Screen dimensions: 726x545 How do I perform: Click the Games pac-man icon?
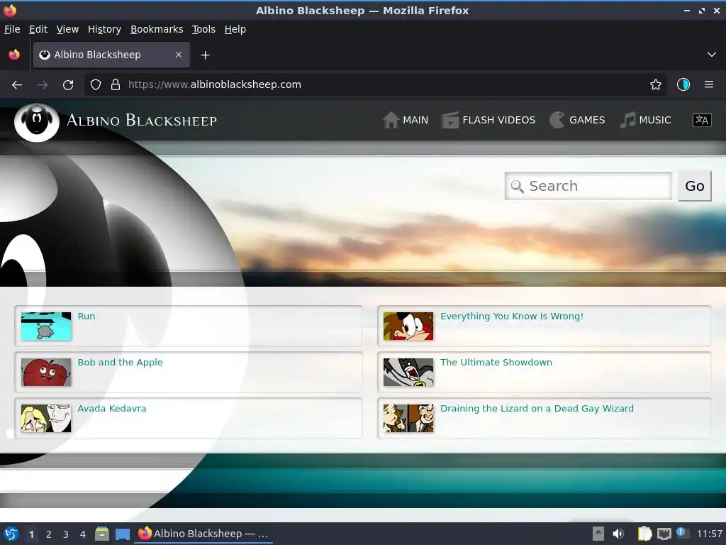pyautogui.click(x=557, y=120)
